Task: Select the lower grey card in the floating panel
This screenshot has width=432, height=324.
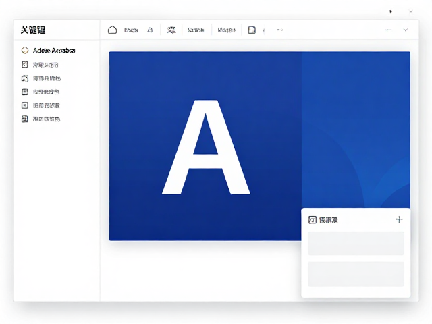Action: pos(356,274)
